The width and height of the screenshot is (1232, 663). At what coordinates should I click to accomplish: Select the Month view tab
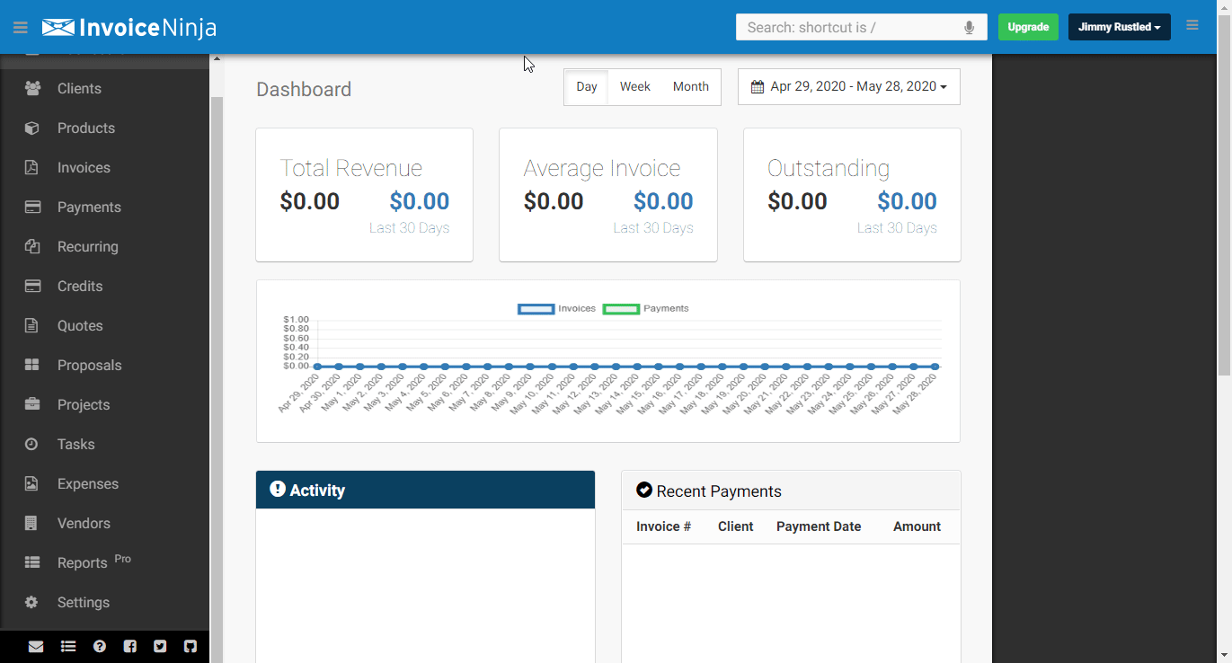tap(690, 86)
